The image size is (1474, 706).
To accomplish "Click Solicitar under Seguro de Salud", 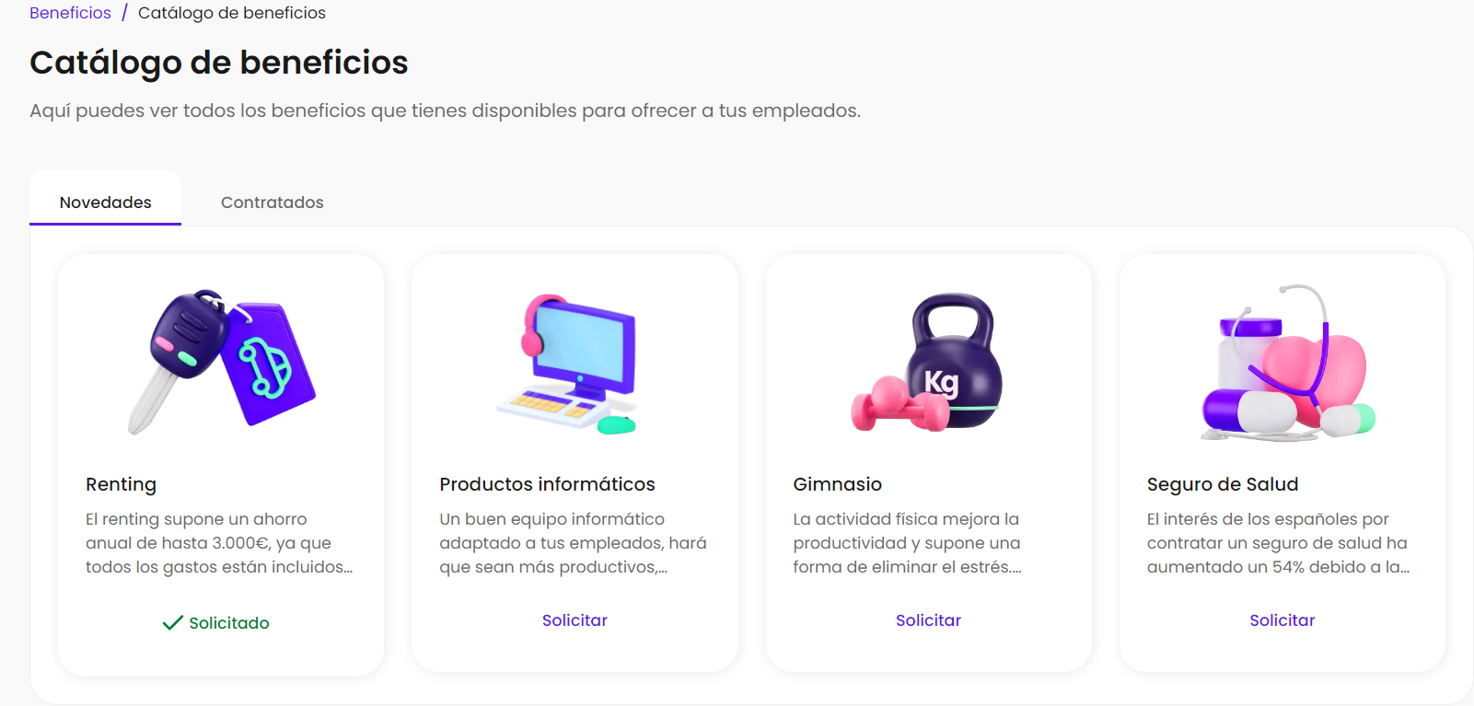I will tap(1282, 620).
